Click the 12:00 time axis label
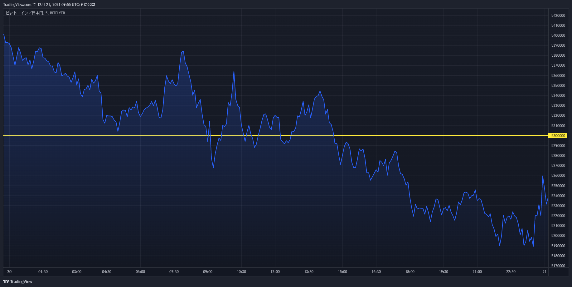 [x=275, y=272]
